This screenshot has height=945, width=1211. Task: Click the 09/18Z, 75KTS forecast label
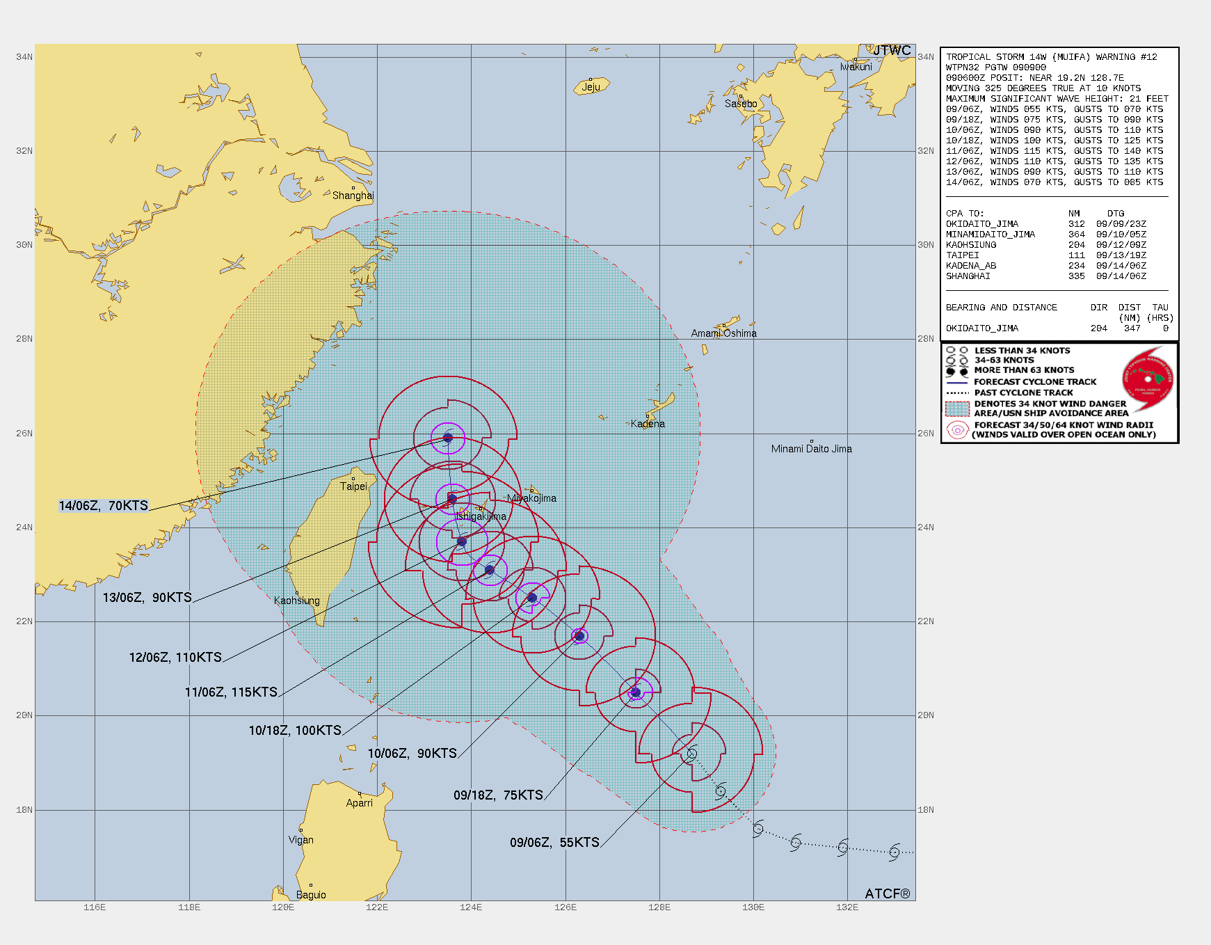(x=498, y=795)
